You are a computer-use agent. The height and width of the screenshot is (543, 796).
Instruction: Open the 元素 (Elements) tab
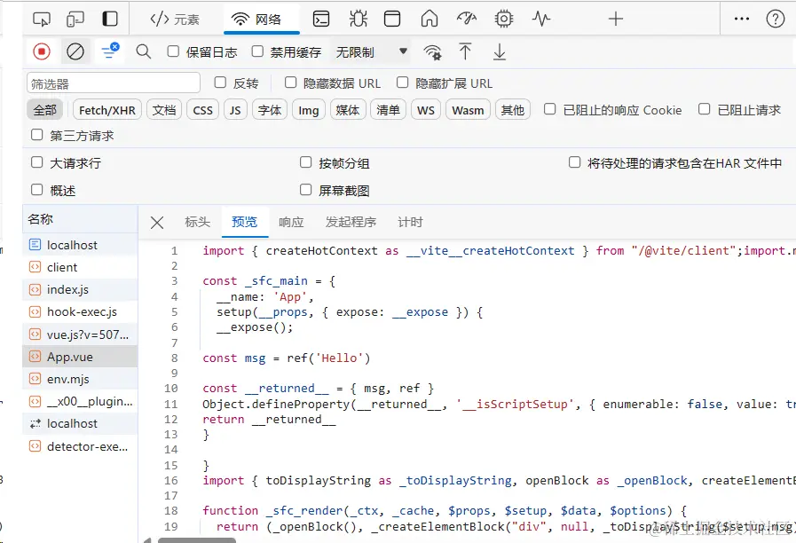[x=175, y=20]
